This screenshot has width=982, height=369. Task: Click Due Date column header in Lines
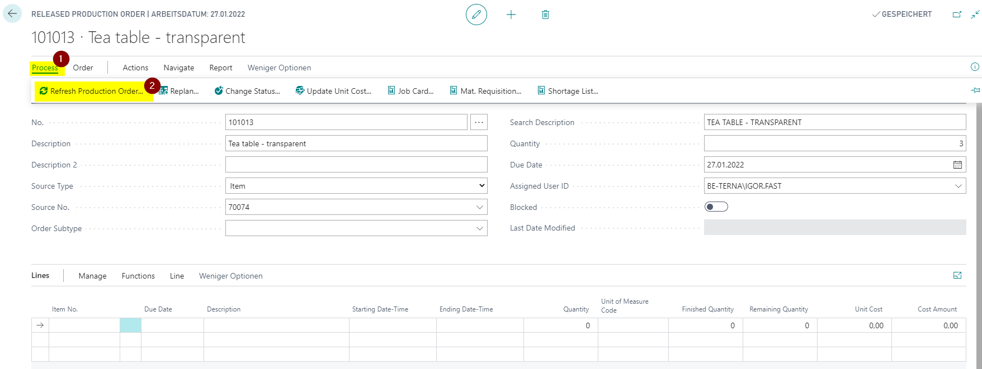158,309
